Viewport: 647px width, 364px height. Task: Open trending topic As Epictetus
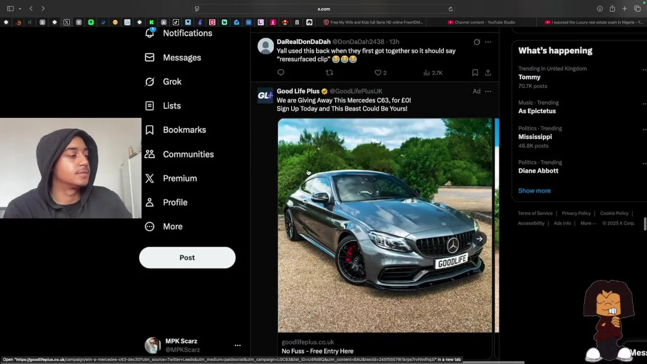click(537, 111)
